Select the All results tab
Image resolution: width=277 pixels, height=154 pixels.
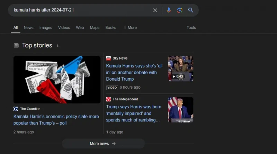point(16,28)
